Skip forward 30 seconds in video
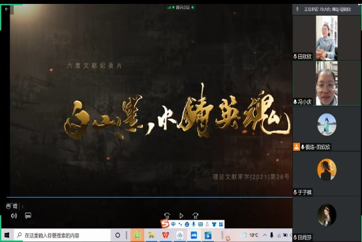This screenshot has height=242, width=362. click(x=195, y=216)
